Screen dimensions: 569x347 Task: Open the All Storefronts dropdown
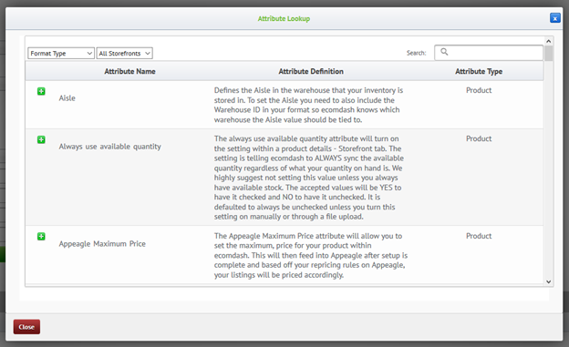124,54
